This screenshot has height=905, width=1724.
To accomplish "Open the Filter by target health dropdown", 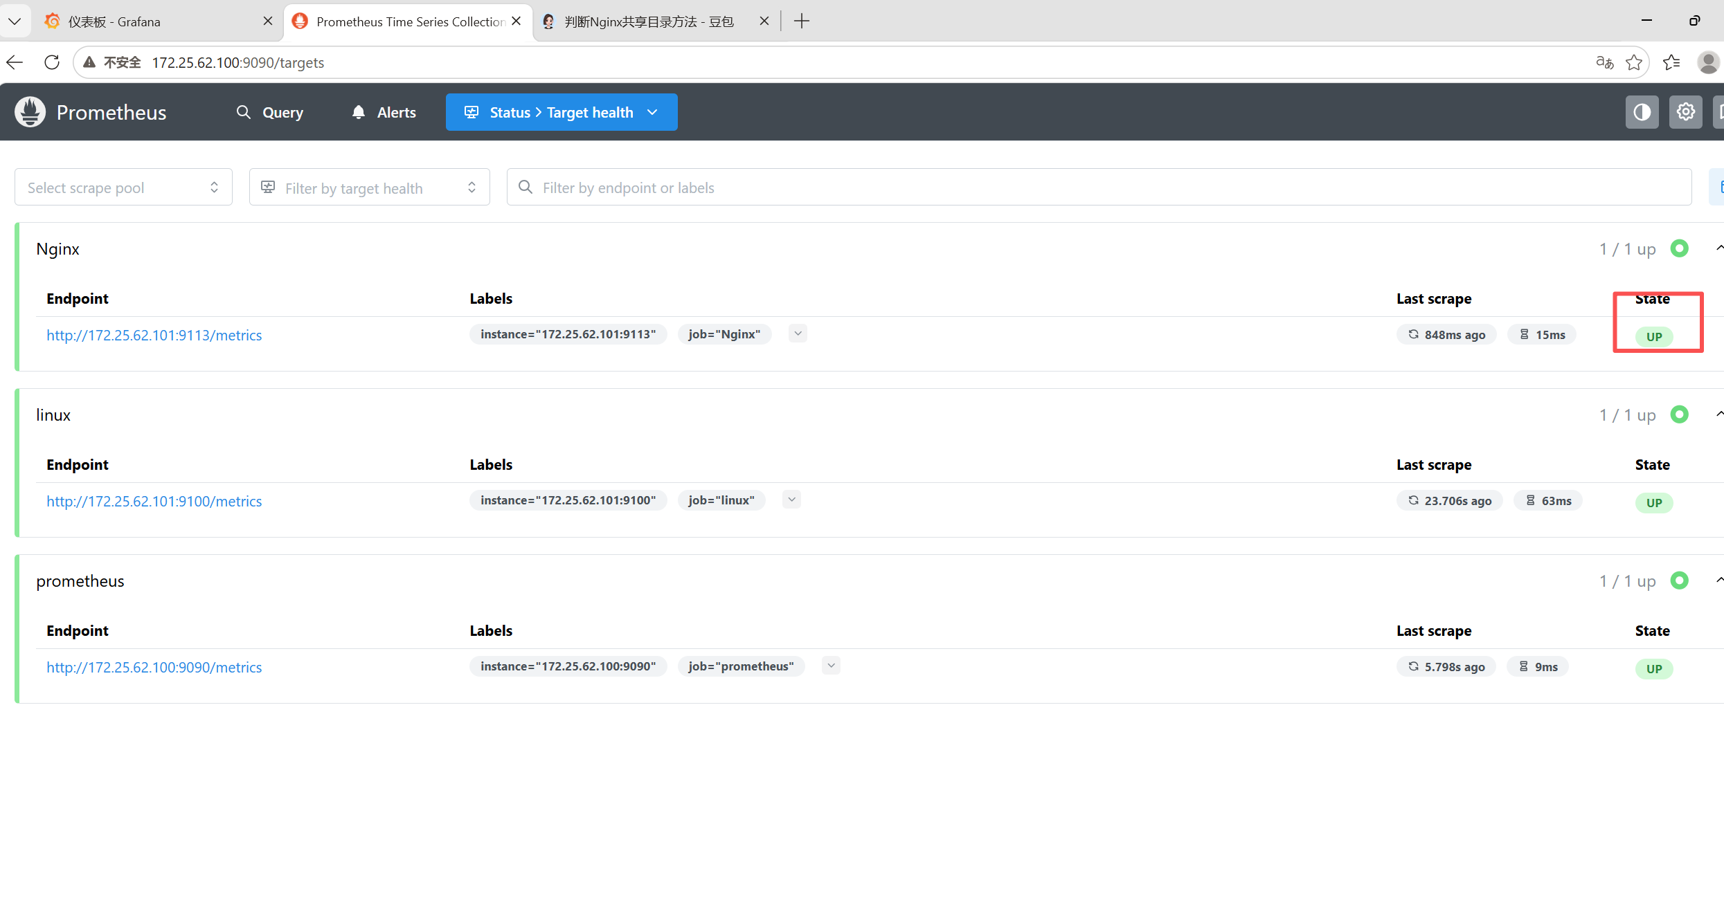I will pos(370,188).
